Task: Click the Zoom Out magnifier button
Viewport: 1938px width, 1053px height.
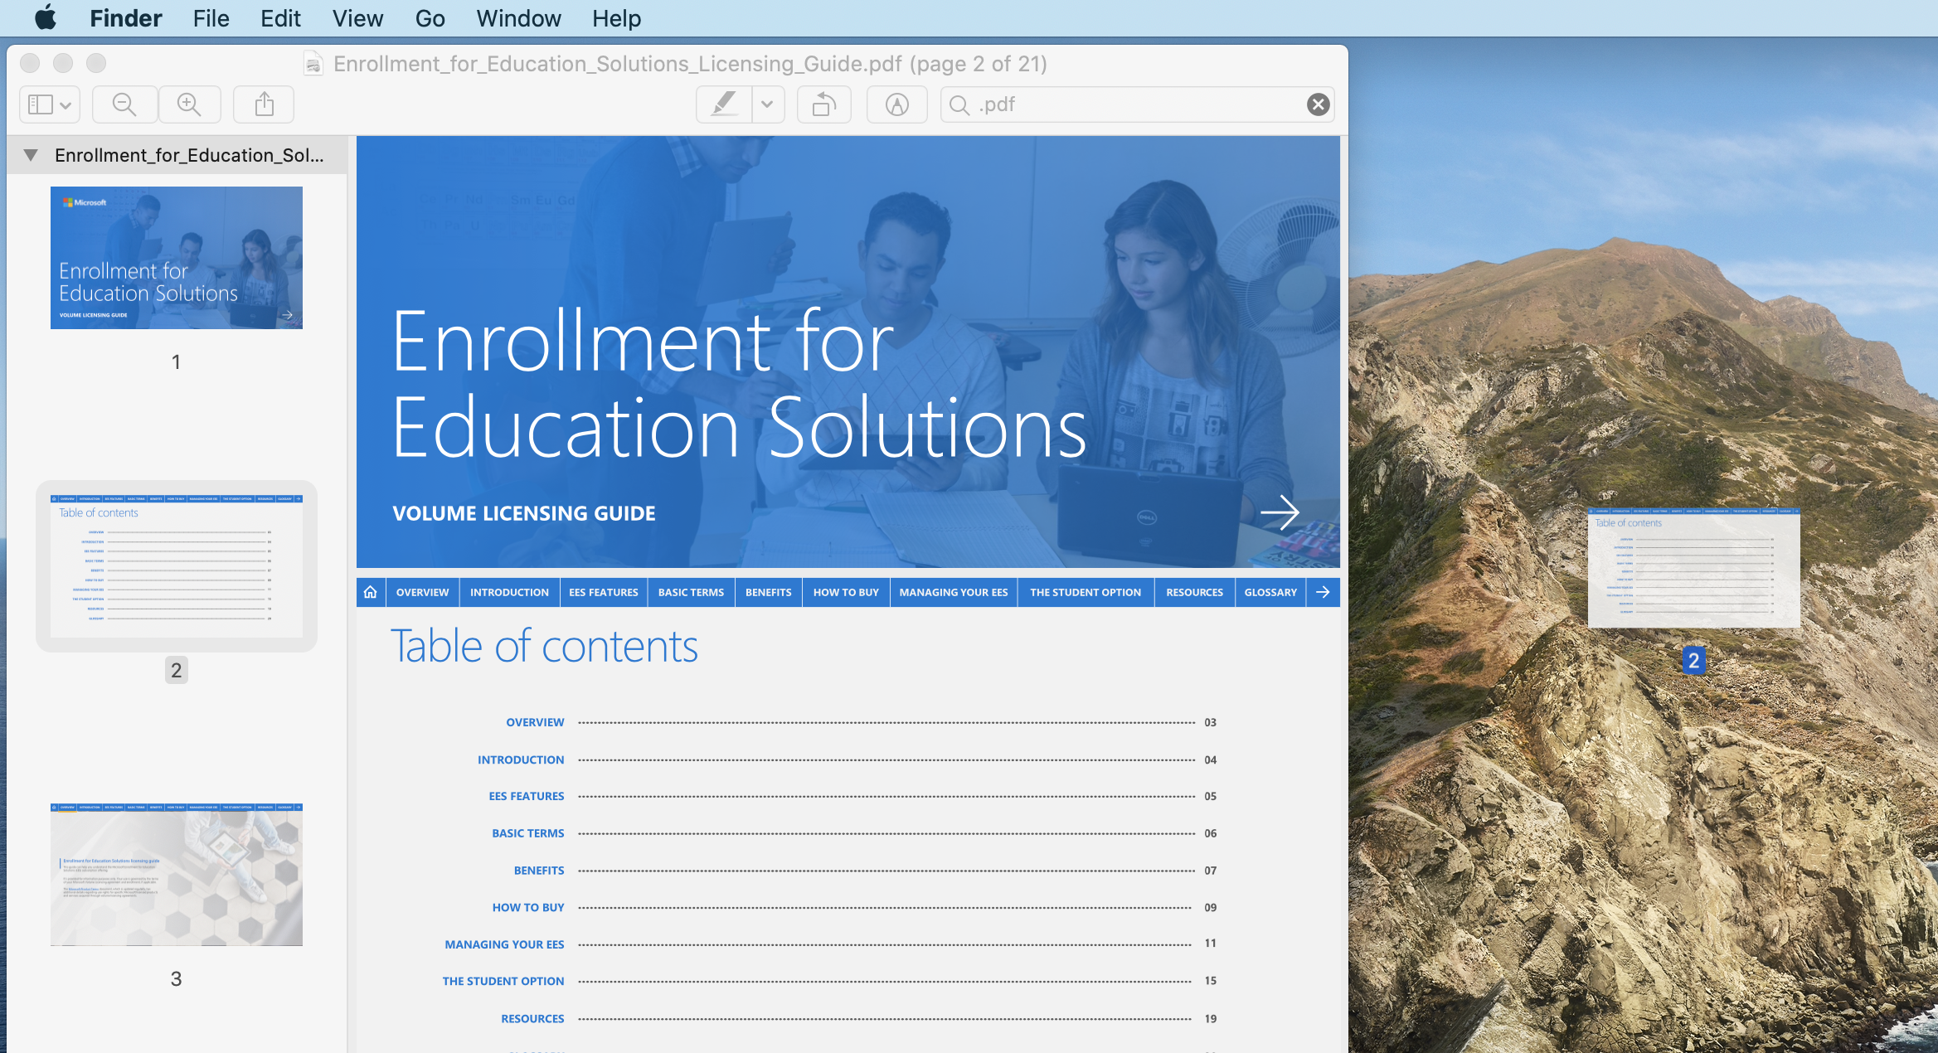Action: click(124, 104)
